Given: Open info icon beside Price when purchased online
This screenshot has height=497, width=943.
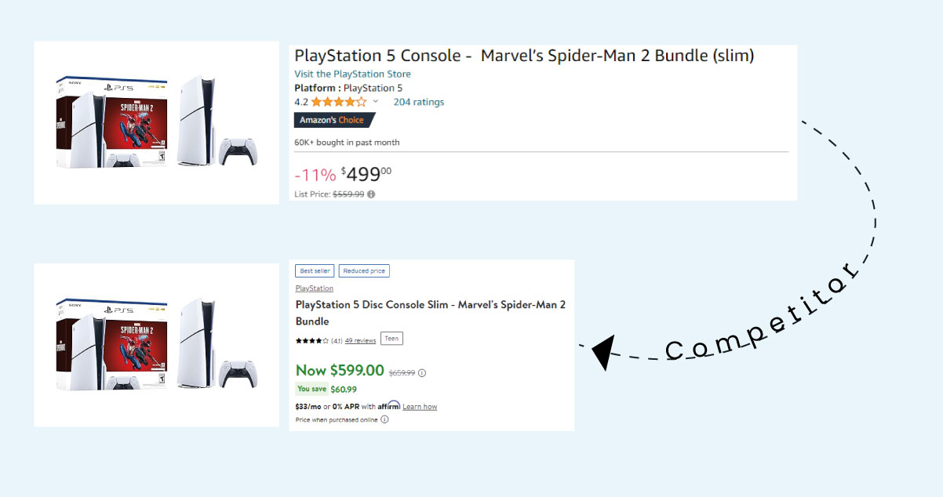Looking at the screenshot, I should point(384,419).
